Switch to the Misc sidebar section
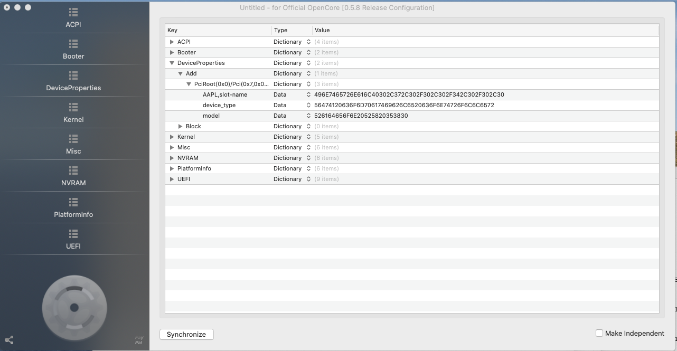Image resolution: width=677 pixels, height=351 pixels. (73, 145)
